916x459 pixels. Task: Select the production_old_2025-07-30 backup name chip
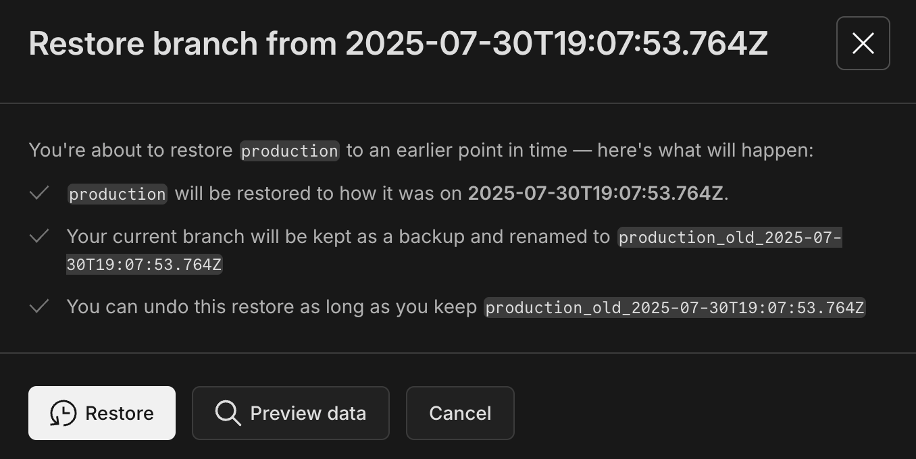[730, 238]
